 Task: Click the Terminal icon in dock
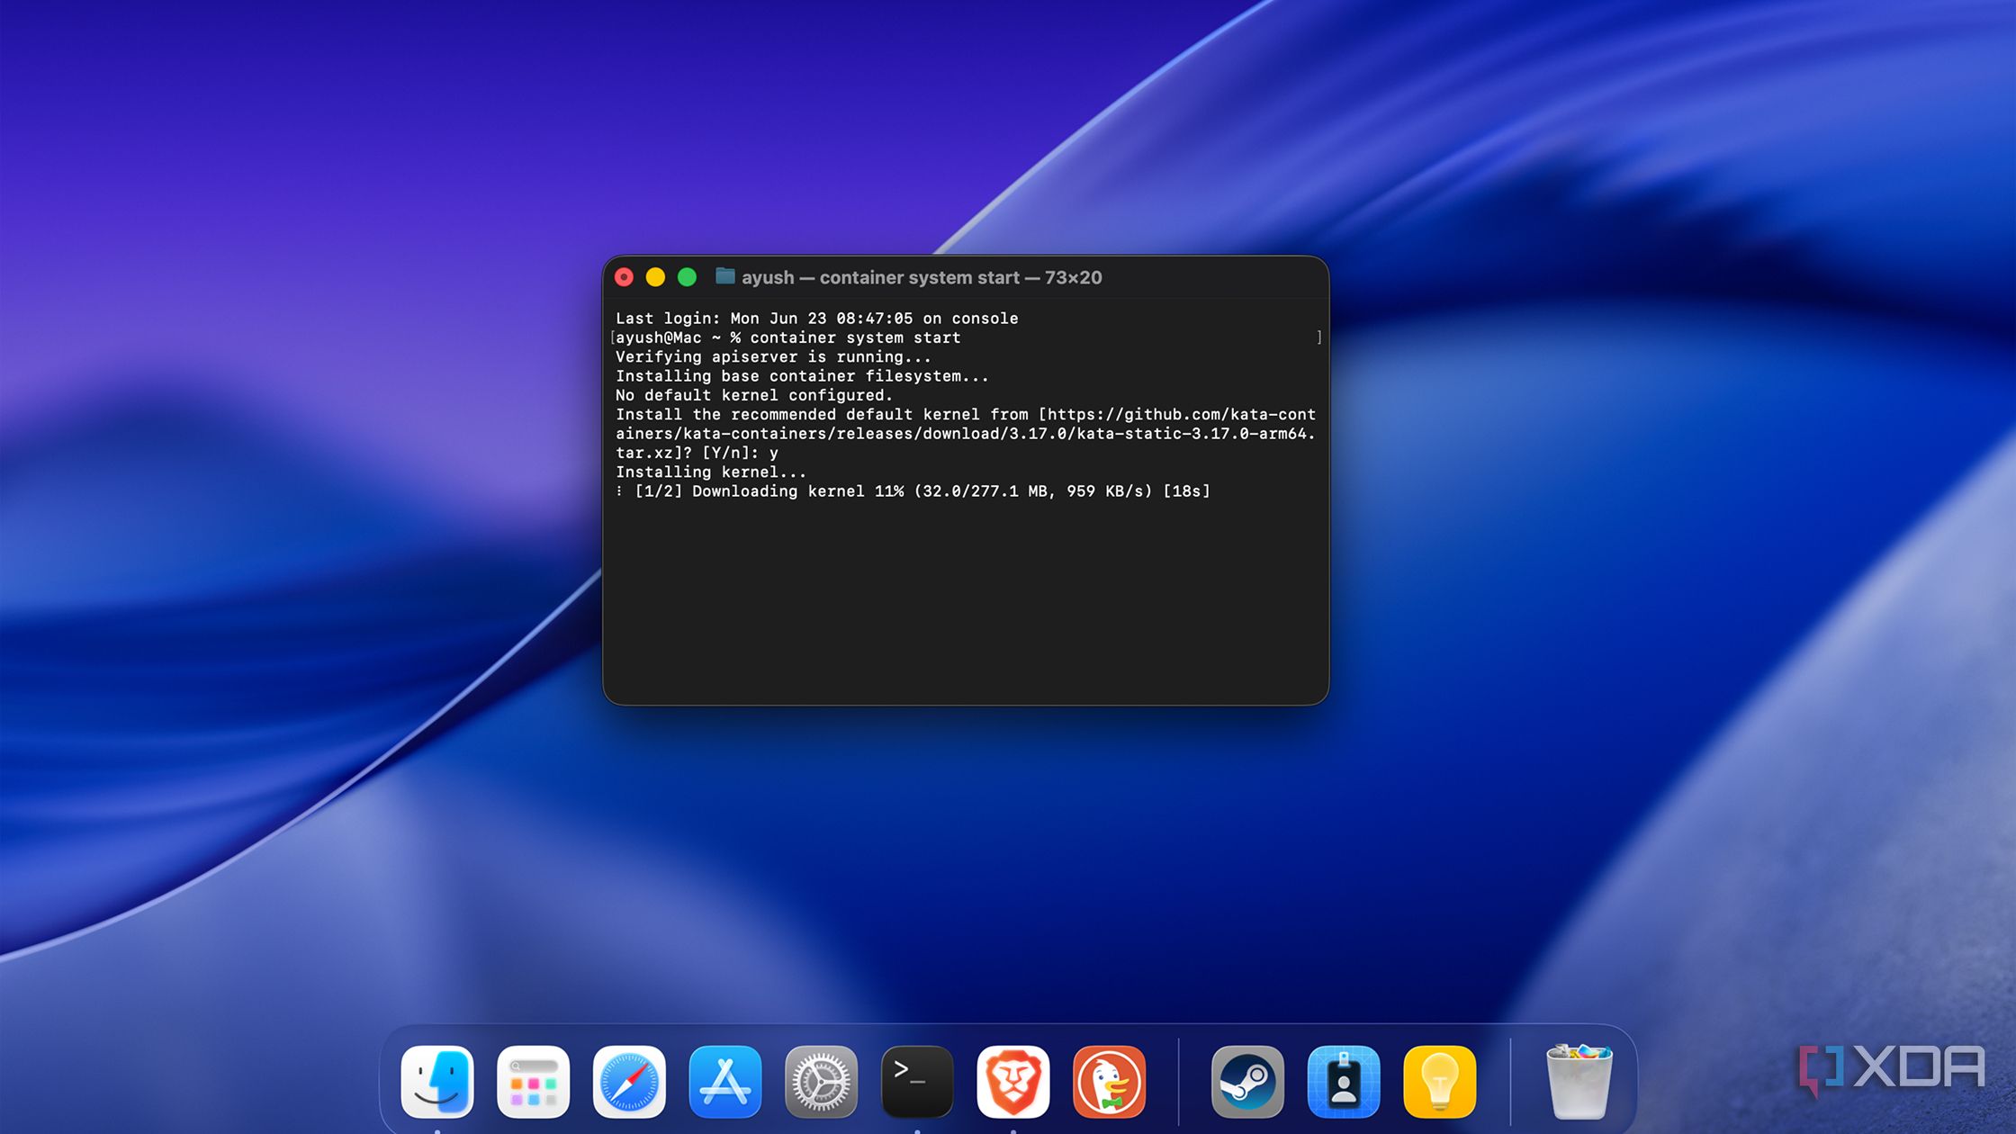pos(917,1081)
